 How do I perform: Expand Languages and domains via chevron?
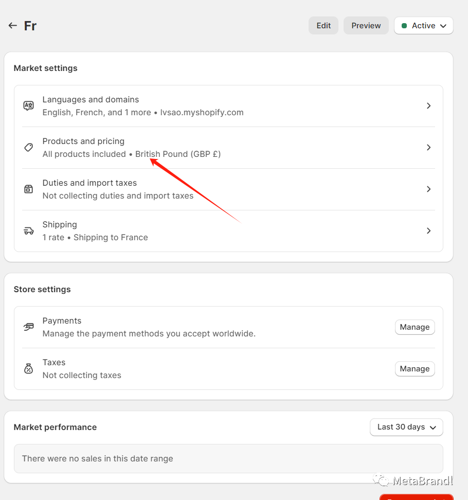[429, 105]
